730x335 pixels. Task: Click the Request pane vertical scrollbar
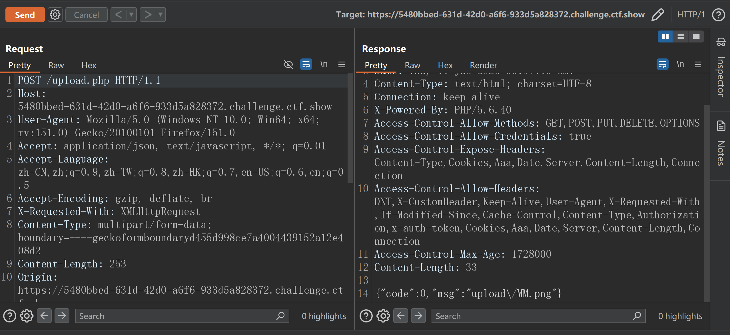coord(350,128)
